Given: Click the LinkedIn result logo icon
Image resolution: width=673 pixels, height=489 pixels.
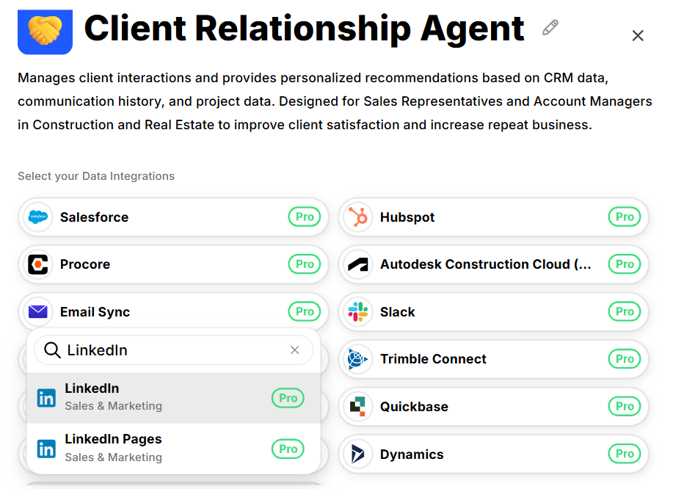Looking at the screenshot, I should click(x=46, y=398).
